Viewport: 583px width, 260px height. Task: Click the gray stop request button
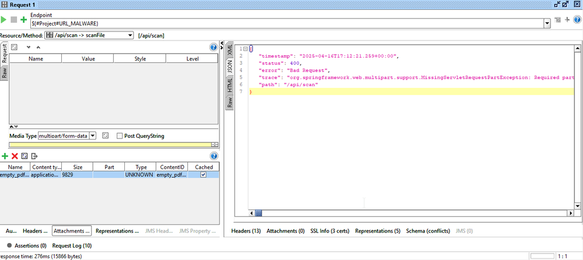pyautogui.click(x=14, y=20)
